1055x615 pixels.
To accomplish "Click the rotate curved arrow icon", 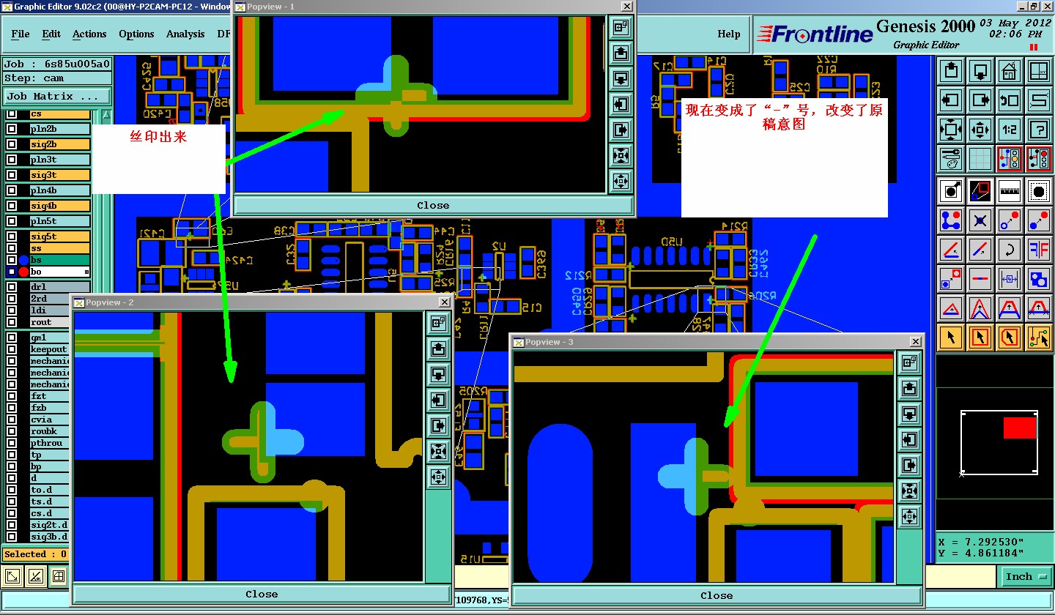I will tap(1010, 250).
